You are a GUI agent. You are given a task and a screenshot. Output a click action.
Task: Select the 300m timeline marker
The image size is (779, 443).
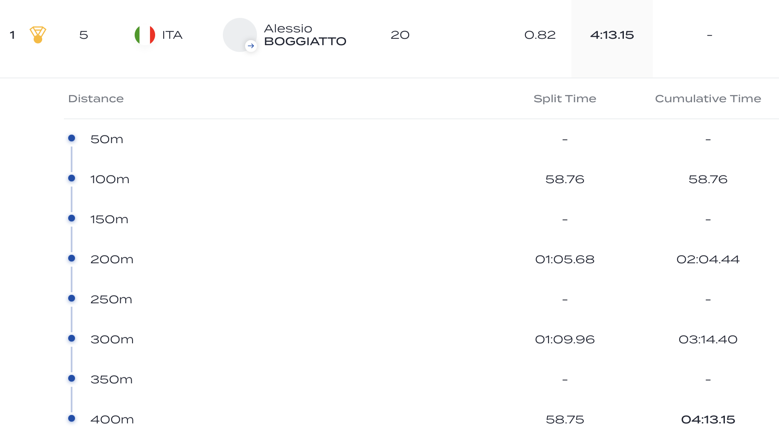pos(72,338)
